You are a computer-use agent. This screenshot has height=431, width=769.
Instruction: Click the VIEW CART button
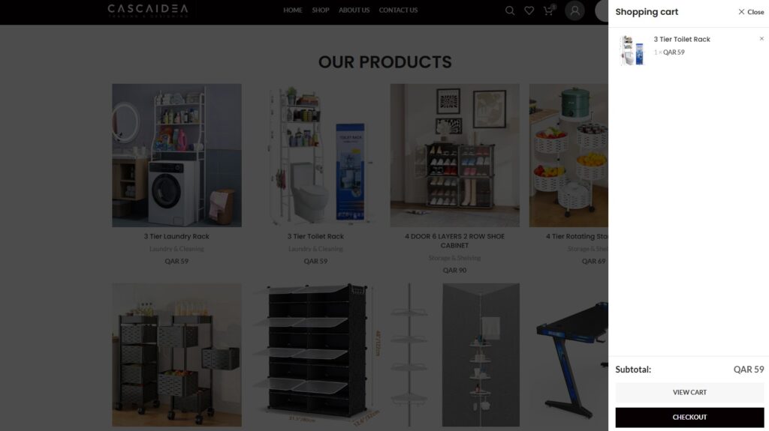[x=689, y=392]
